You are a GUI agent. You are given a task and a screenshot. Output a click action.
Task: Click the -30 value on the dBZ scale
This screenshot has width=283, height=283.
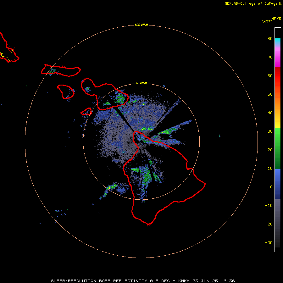[x=269, y=243]
